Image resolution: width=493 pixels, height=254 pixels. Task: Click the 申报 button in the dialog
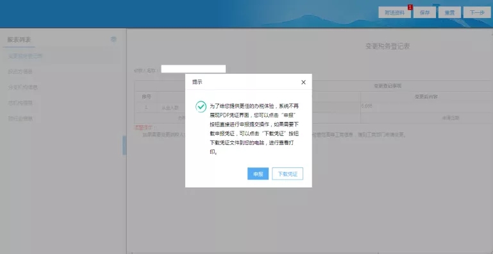click(x=258, y=174)
